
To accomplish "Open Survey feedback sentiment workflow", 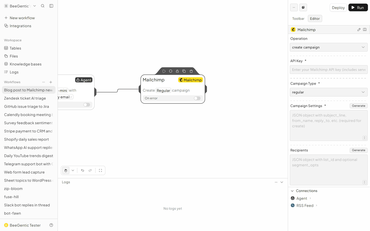I will pyautogui.click(x=29, y=123).
